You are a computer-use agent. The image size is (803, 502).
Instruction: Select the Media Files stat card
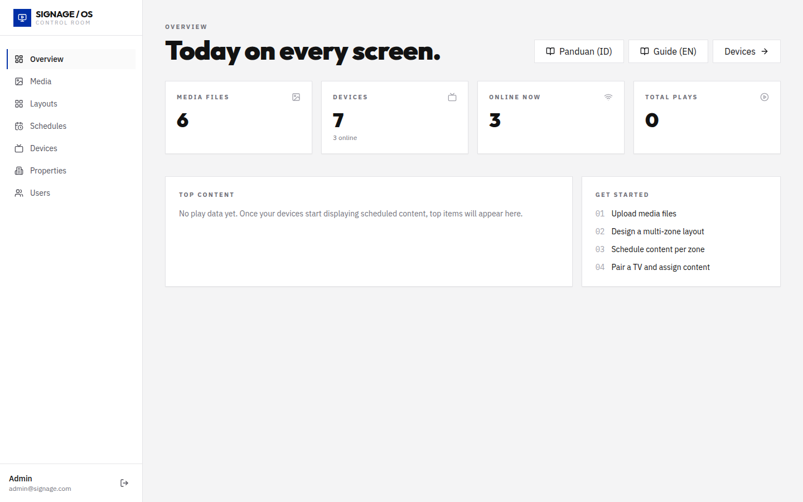(239, 118)
